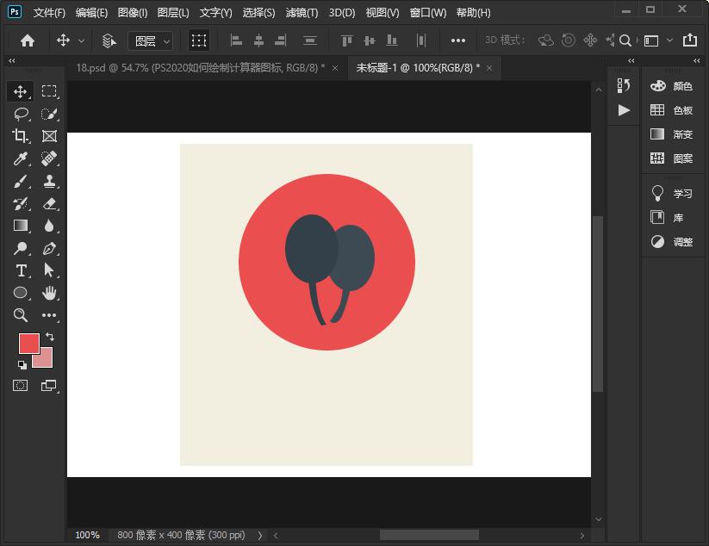Toggle Quick Mask mode
Viewport: 709px width, 546px height.
click(21, 386)
